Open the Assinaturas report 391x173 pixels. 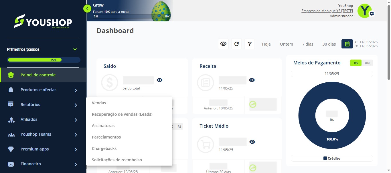pyautogui.click(x=129, y=126)
